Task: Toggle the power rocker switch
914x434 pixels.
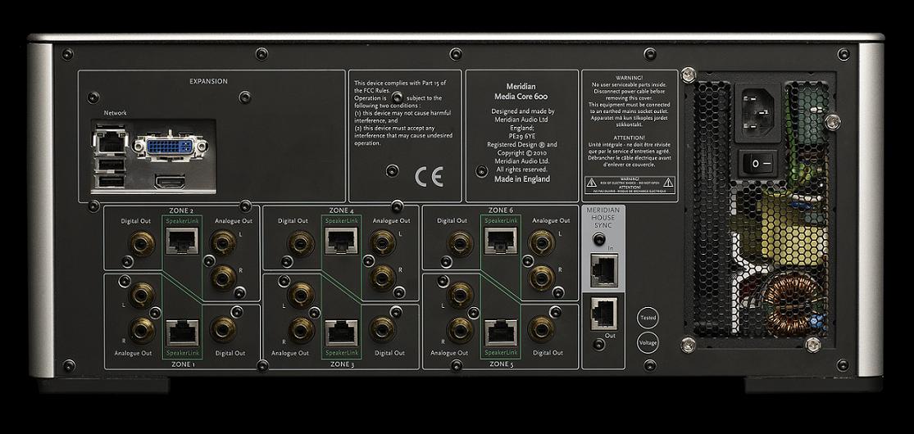Action: point(758,164)
